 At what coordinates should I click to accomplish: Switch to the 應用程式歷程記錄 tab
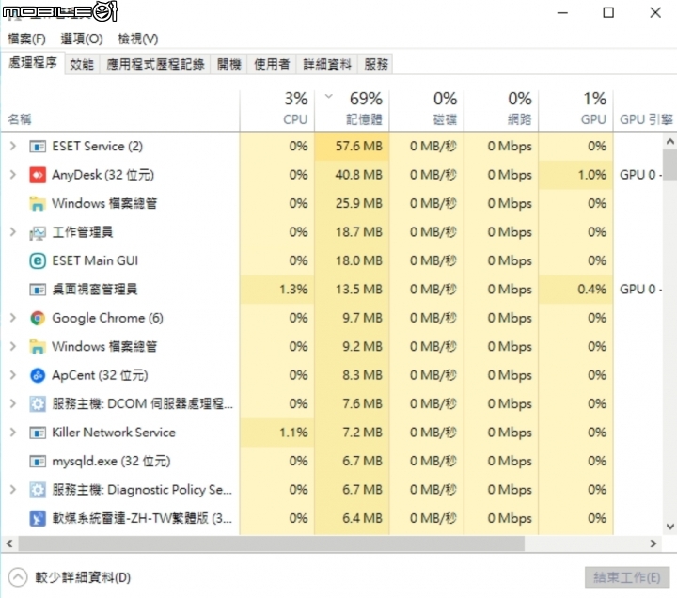point(155,64)
